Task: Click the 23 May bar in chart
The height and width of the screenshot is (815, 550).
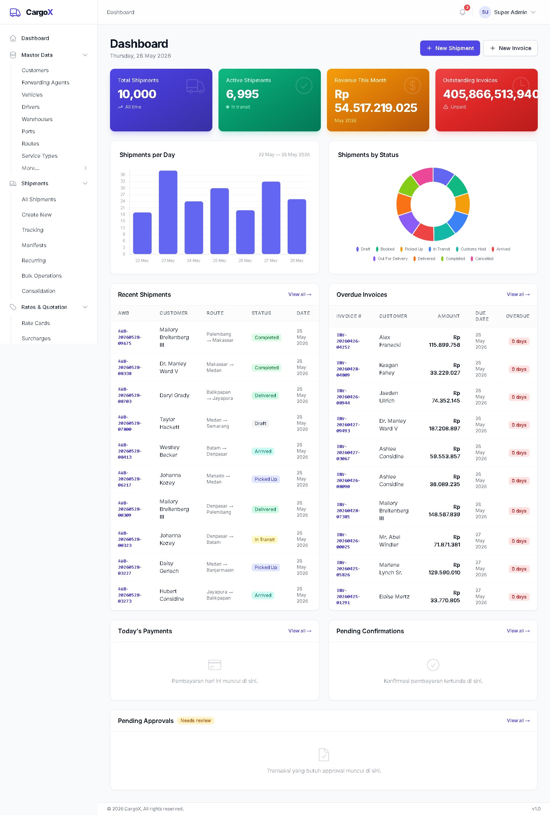Action: click(168, 212)
